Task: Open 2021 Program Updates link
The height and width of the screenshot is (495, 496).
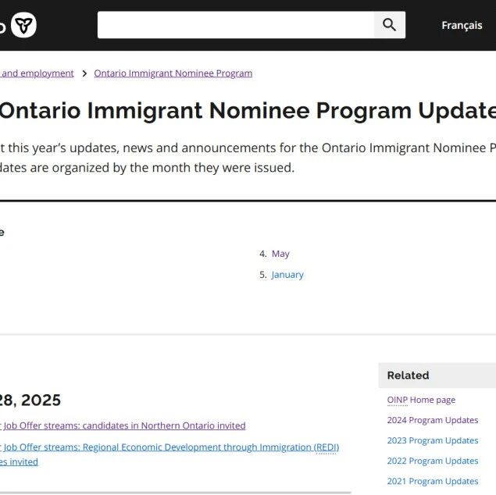Action: [433, 482]
